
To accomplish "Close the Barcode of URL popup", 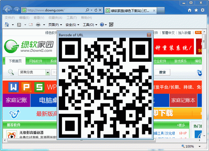I will (x=149, y=35).
